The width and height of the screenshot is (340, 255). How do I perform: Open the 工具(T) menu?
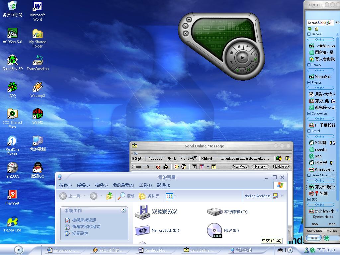coord(145,185)
